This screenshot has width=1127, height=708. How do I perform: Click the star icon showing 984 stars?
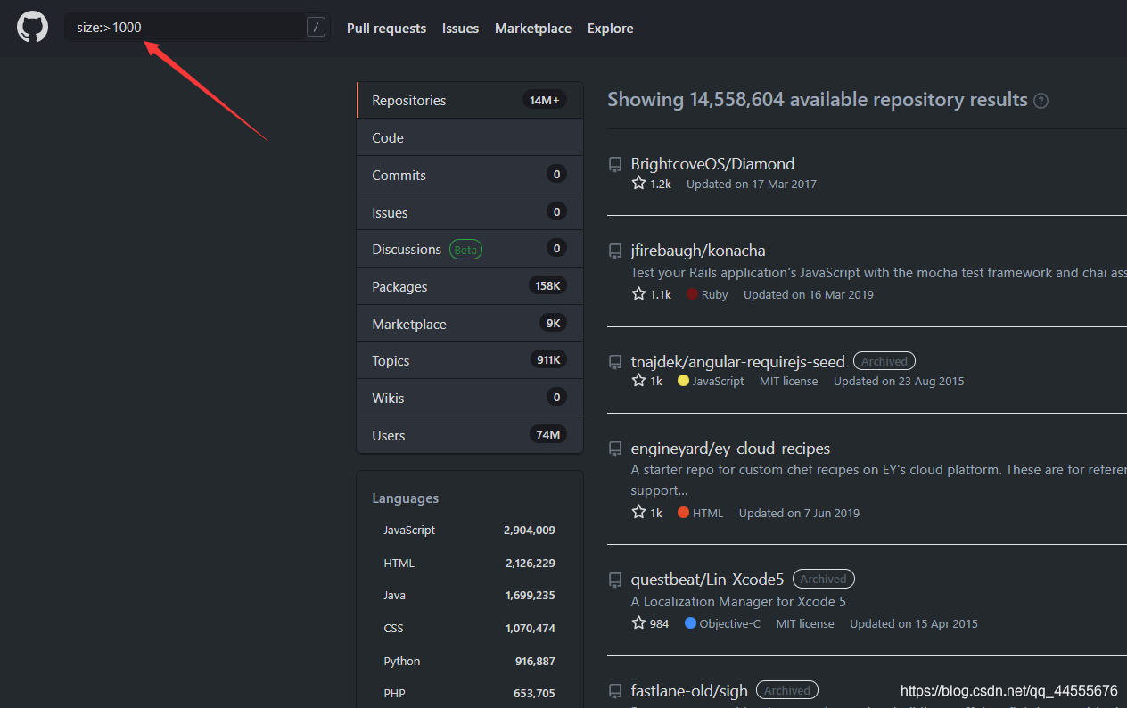(638, 622)
